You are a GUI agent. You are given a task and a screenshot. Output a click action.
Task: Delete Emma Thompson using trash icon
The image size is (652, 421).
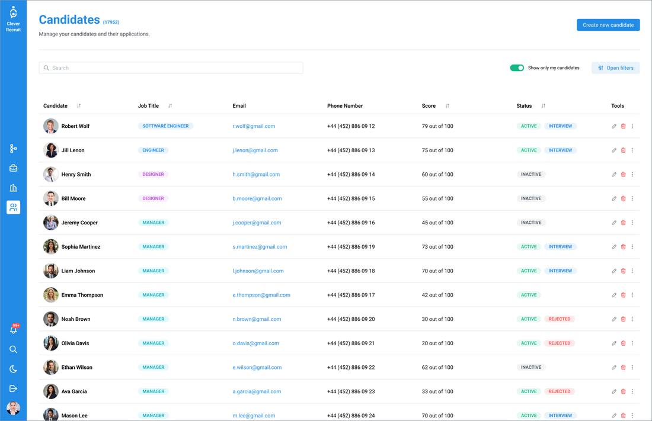(623, 295)
